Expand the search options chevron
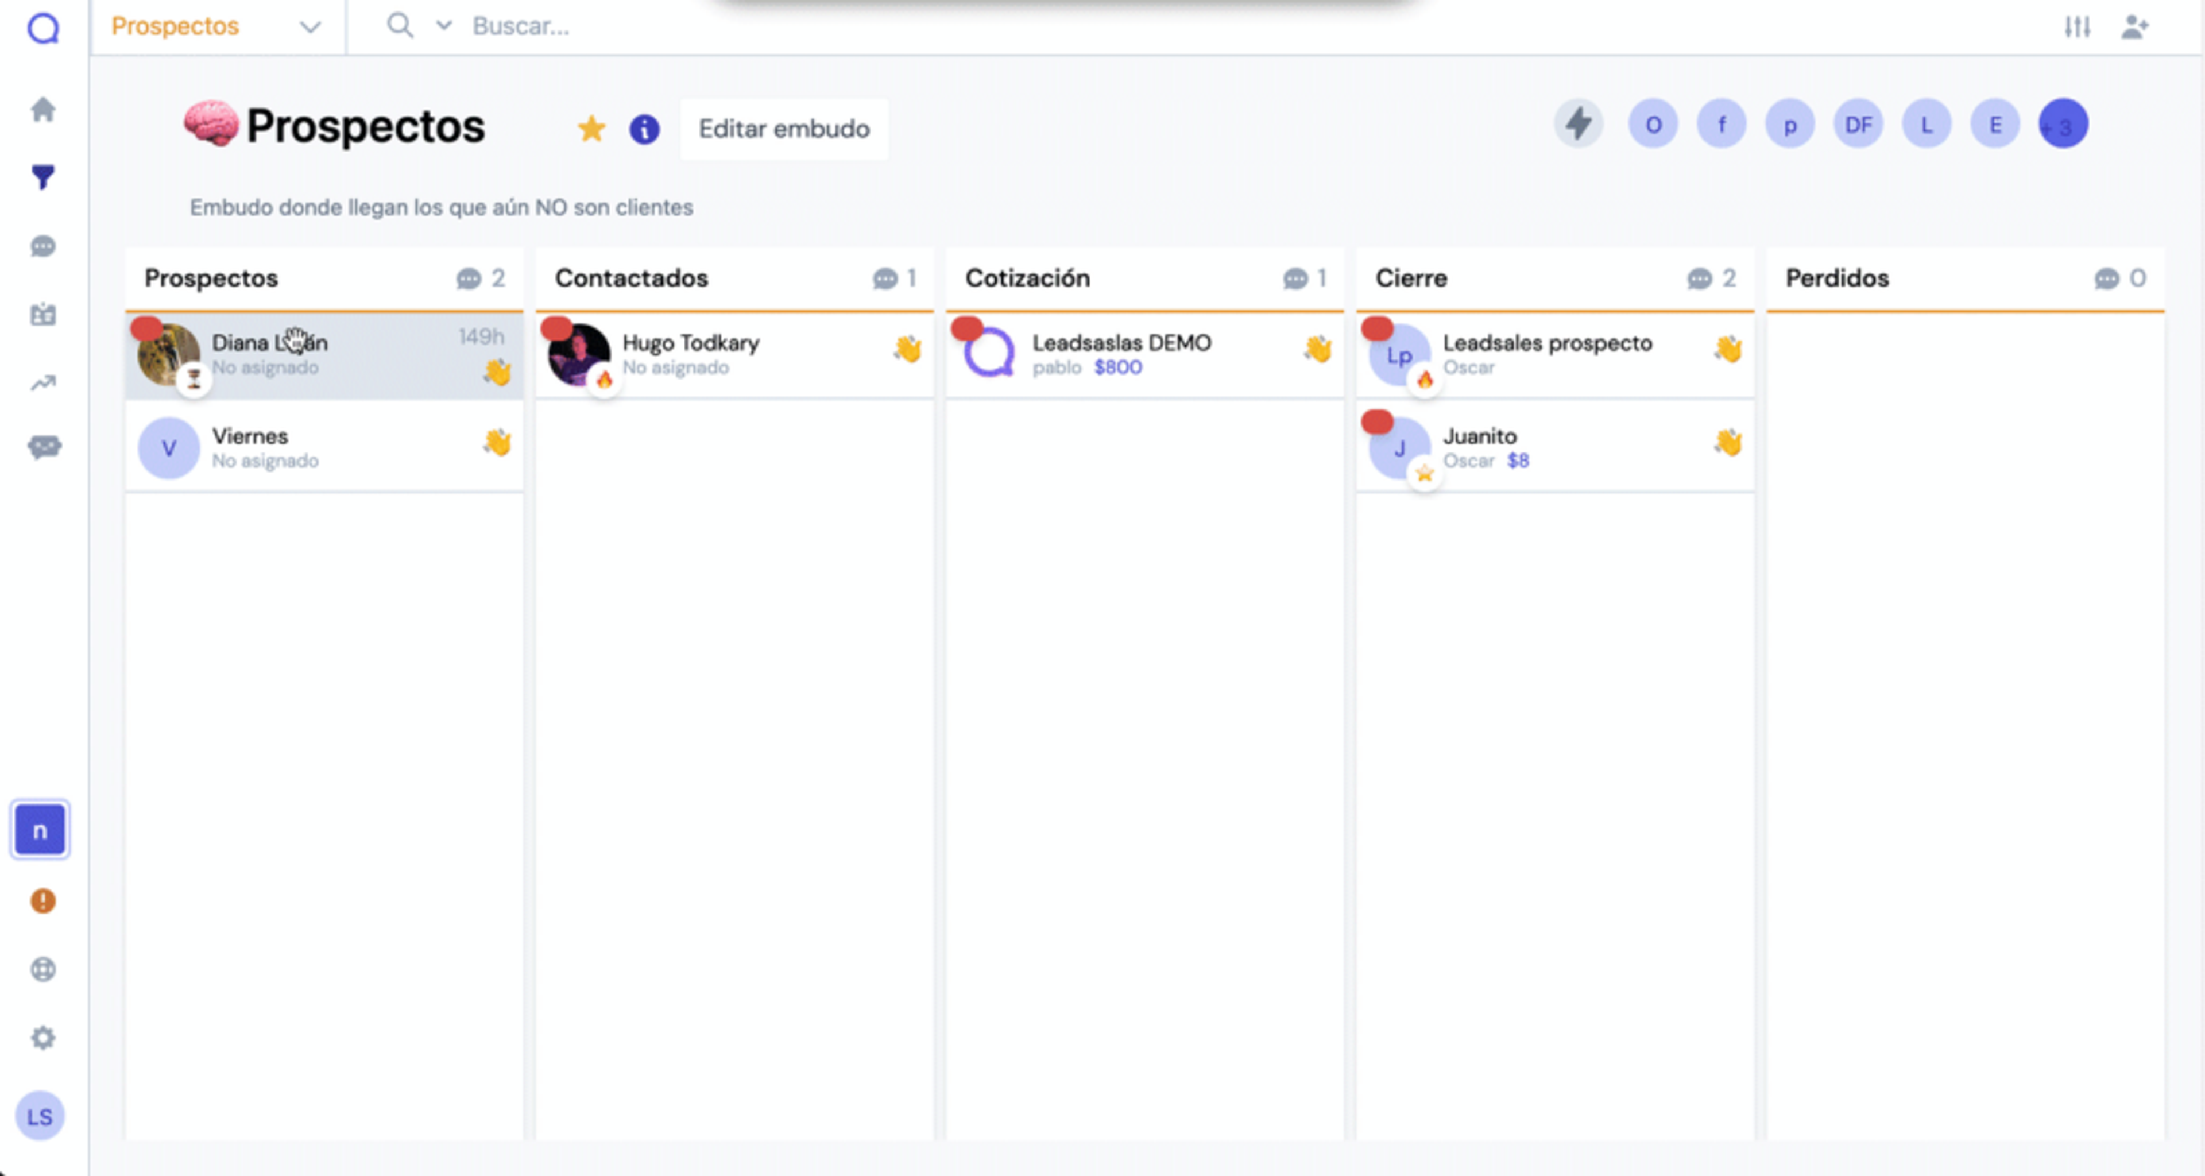The width and height of the screenshot is (2205, 1176). click(x=443, y=26)
